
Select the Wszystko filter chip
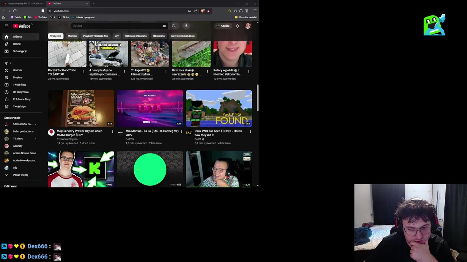tap(56, 36)
